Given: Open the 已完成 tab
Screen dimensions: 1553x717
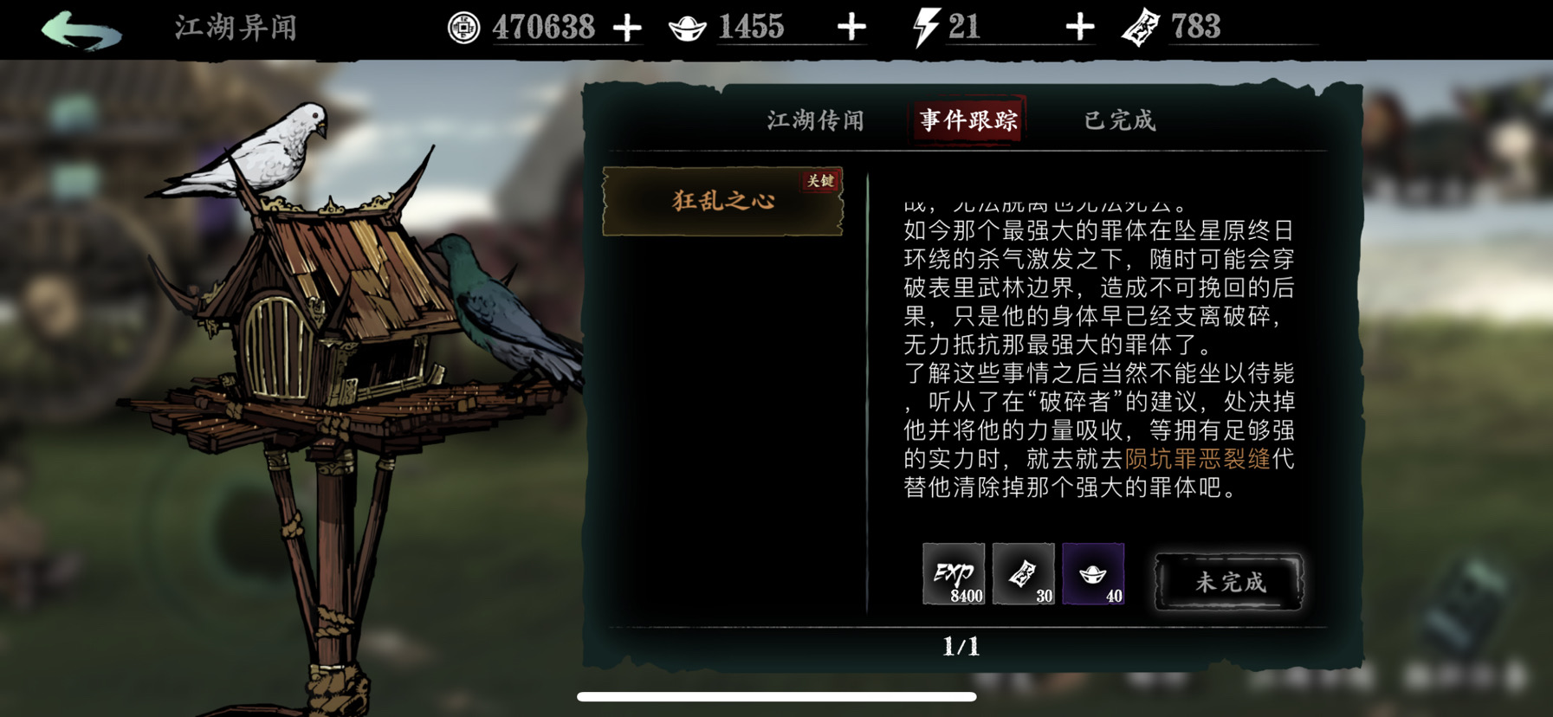Looking at the screenshot, I should coord(1120,120).
